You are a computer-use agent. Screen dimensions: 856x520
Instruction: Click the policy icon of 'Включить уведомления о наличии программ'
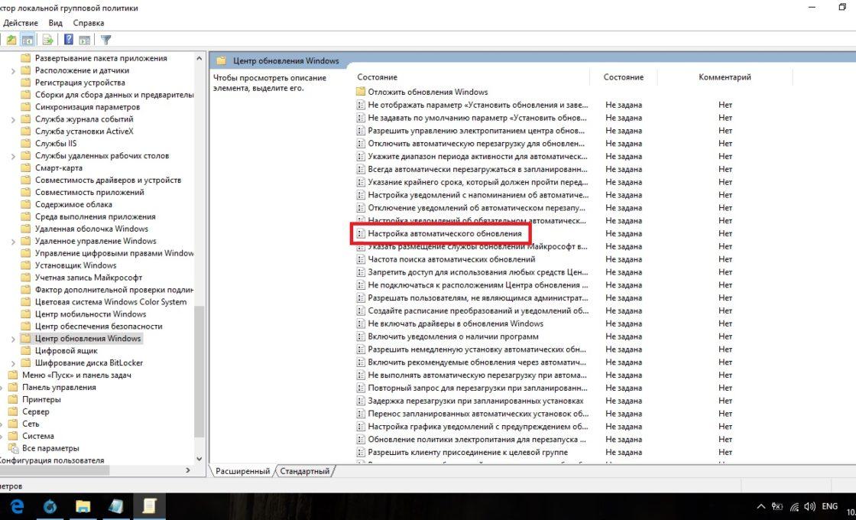[360, 336]
